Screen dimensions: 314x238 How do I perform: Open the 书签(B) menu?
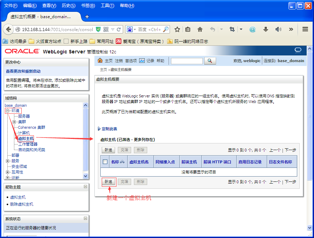[x=88, y=6]
